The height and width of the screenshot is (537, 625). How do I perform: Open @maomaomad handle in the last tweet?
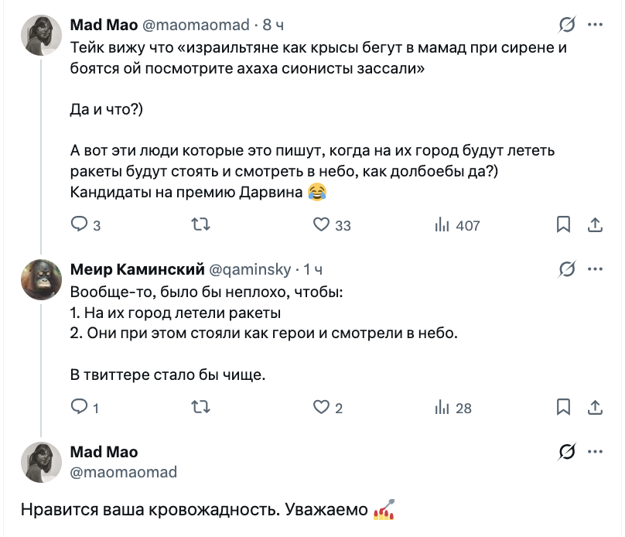tap(124, 471)
